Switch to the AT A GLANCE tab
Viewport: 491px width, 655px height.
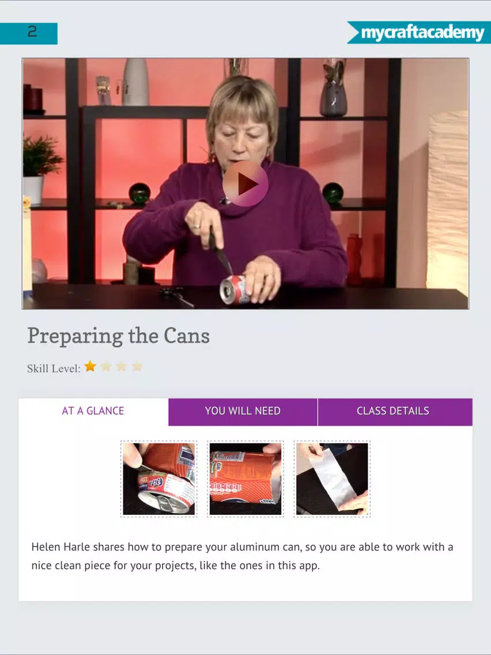pos(93,411)
